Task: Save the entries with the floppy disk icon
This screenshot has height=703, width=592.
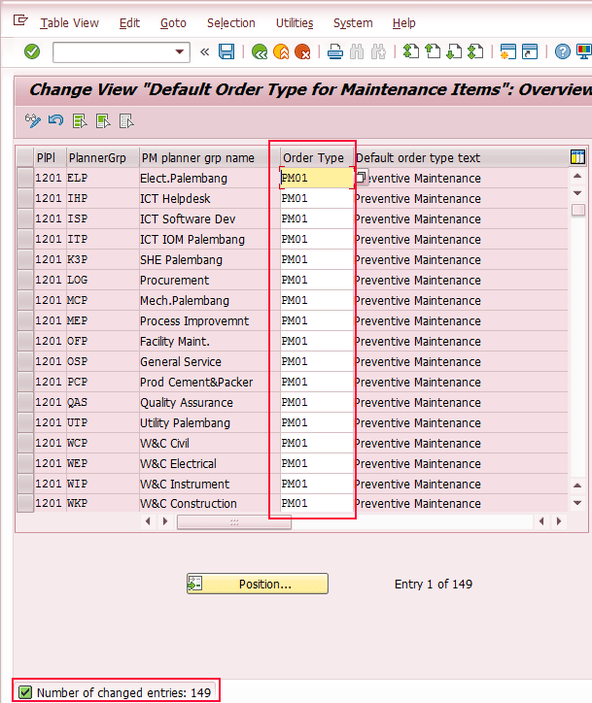Action: coord(226,51)
